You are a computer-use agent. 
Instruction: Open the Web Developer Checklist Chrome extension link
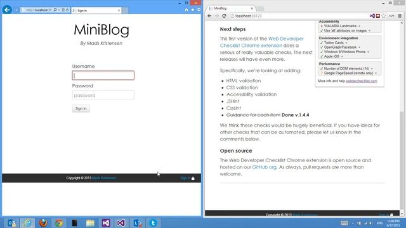tap(262, 42)
